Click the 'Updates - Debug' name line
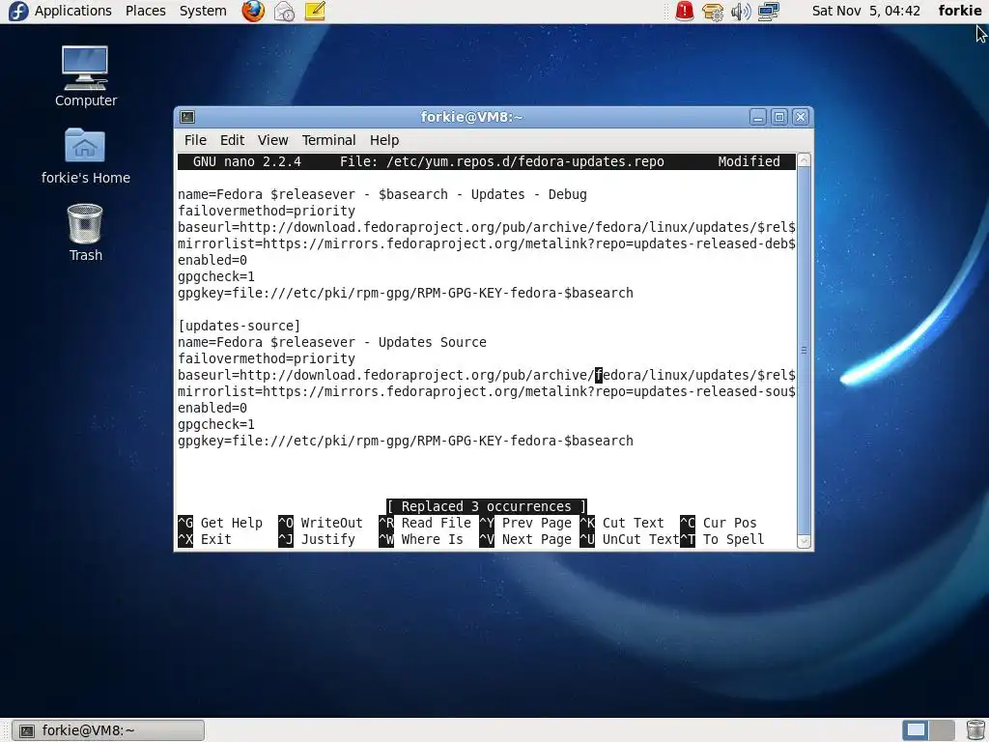 coord(382,194)
